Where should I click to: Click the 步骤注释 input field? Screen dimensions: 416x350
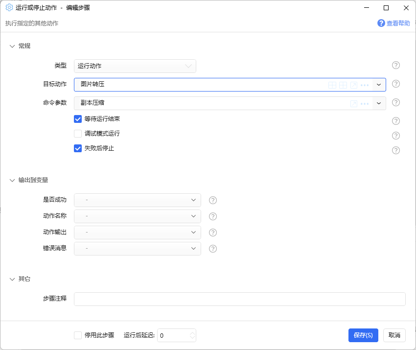click(240, 299)
